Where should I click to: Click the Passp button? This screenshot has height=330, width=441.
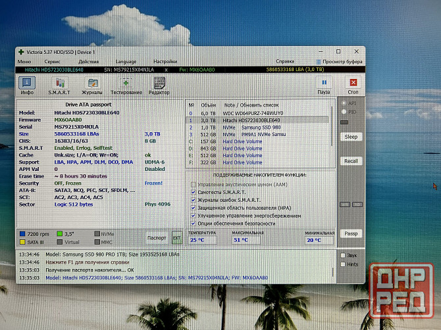coord(351,233)
